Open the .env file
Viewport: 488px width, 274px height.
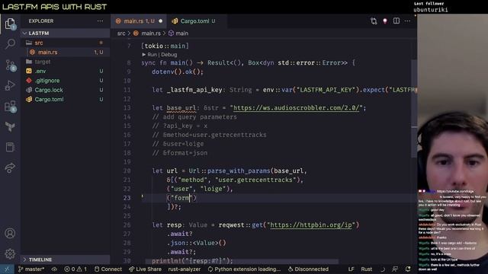[66, 71]
